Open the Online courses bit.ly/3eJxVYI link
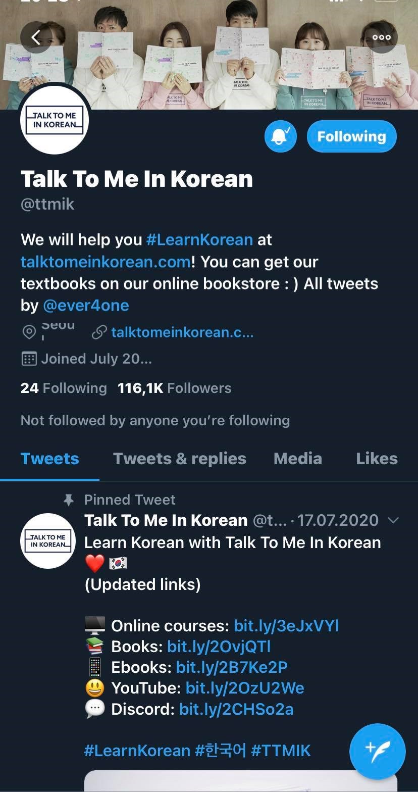Screen dimensions: 418x792 [x=286, y=626]
